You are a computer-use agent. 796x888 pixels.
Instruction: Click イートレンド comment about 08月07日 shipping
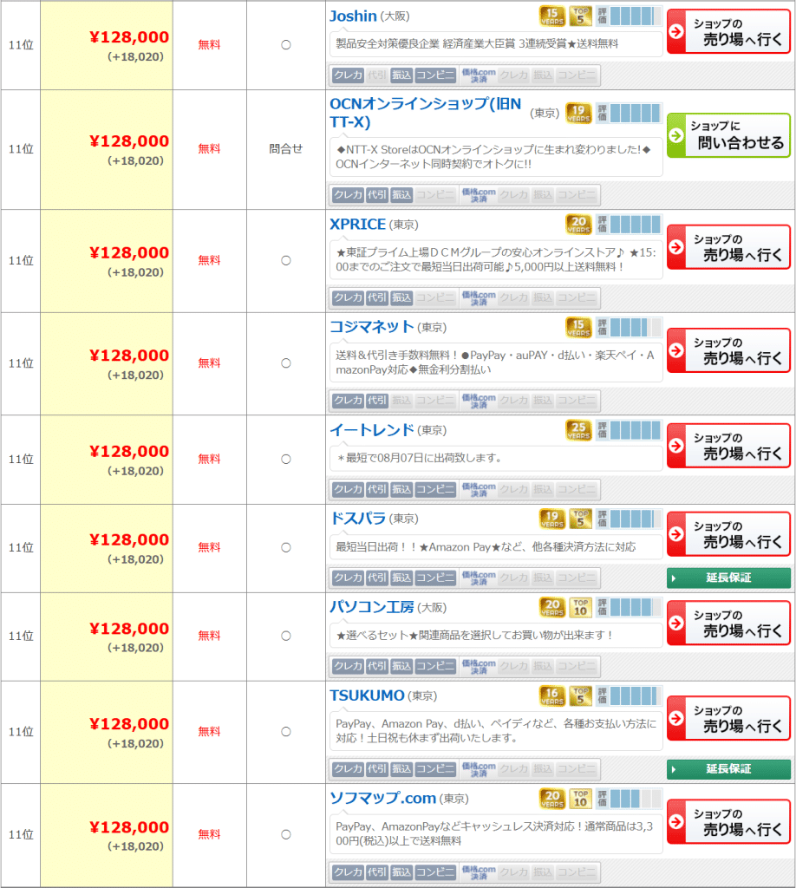coord(496,458)
